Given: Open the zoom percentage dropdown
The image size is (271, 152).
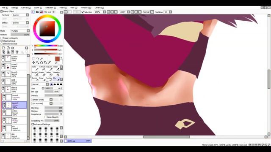Looking at the screenshot, I should click(x=105, y=12).
